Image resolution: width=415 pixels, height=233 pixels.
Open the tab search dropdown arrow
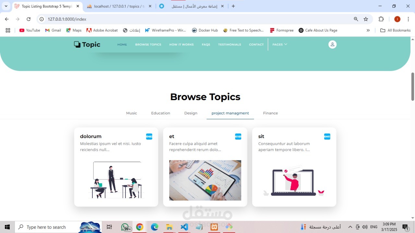[x=6, y=6]
